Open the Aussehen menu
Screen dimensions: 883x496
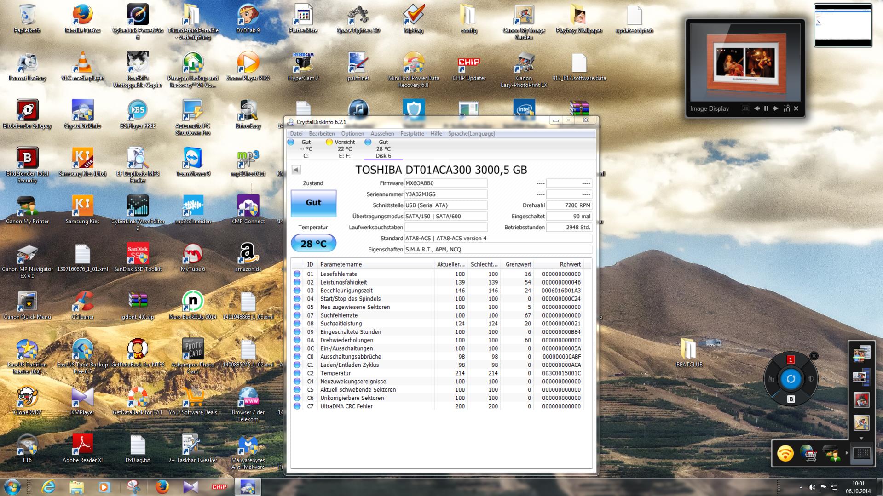[382, 134]
